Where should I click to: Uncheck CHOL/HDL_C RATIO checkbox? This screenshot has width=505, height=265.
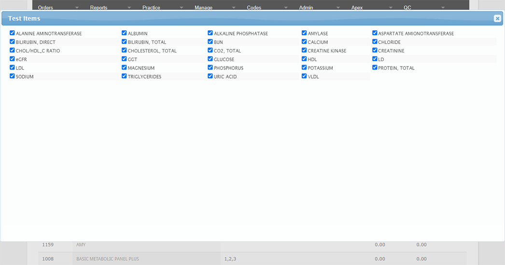pyautogui.click(x=12, y=50)
